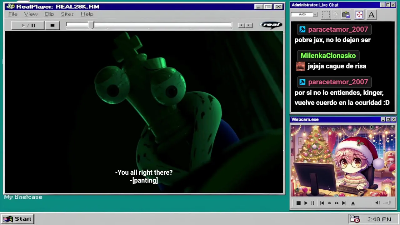Viewport: 400px width, 225px height.
Task: Click chat message 'jajaja cague de risa'
Action: tap(337, 66)
